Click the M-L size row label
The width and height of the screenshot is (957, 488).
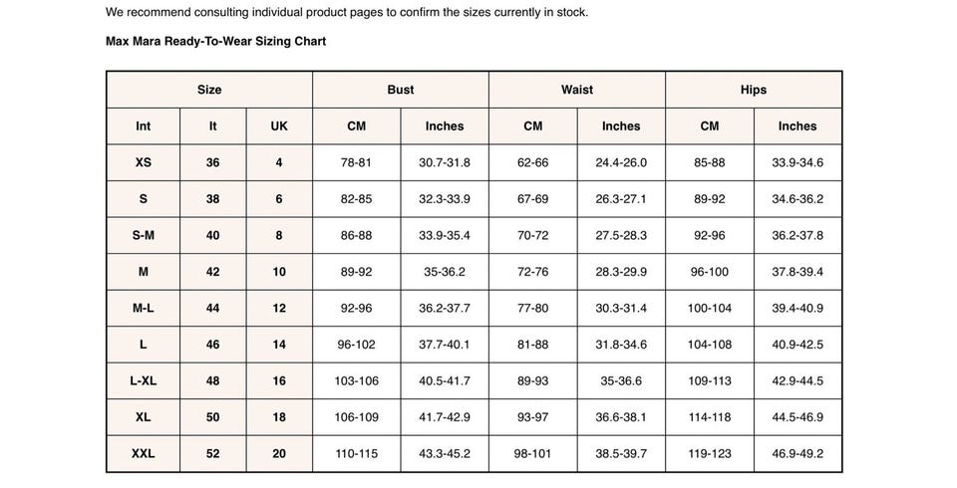tap(144, 308)
